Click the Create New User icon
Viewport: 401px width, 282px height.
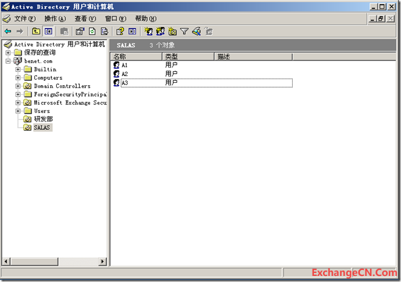[x=149, y=31]
